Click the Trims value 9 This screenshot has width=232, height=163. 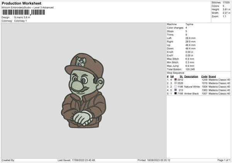pos(186,35)
